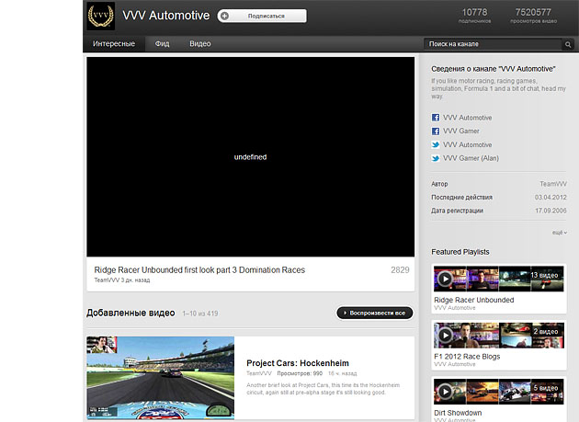Click the search magnifier icon
Viewport: 579px width, 422px height.
[x=569, y=44]
